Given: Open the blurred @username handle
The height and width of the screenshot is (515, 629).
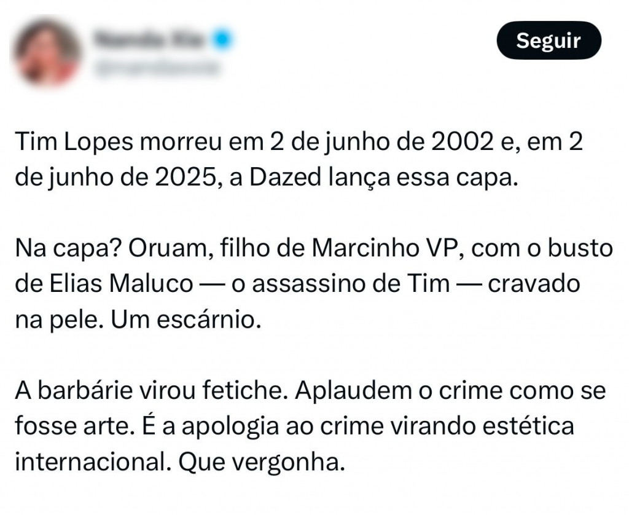Looking at the screenshot, I should click(155, 68).
